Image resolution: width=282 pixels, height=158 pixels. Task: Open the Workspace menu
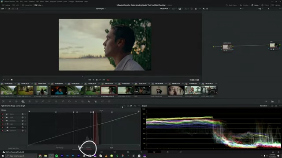click(x=79, y=1)
